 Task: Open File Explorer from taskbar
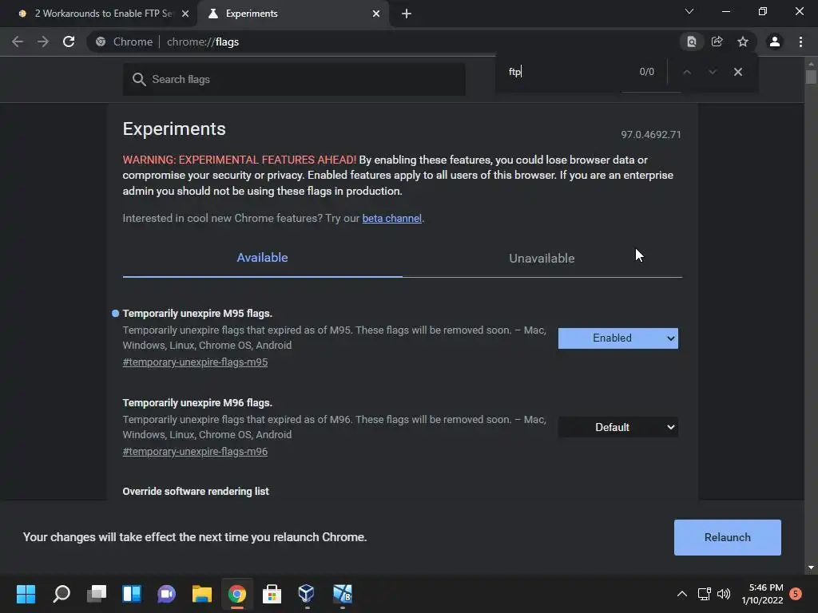click(x=202, y=594)
